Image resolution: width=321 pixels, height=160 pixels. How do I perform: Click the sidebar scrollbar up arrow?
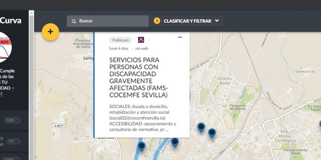point(31,13)
